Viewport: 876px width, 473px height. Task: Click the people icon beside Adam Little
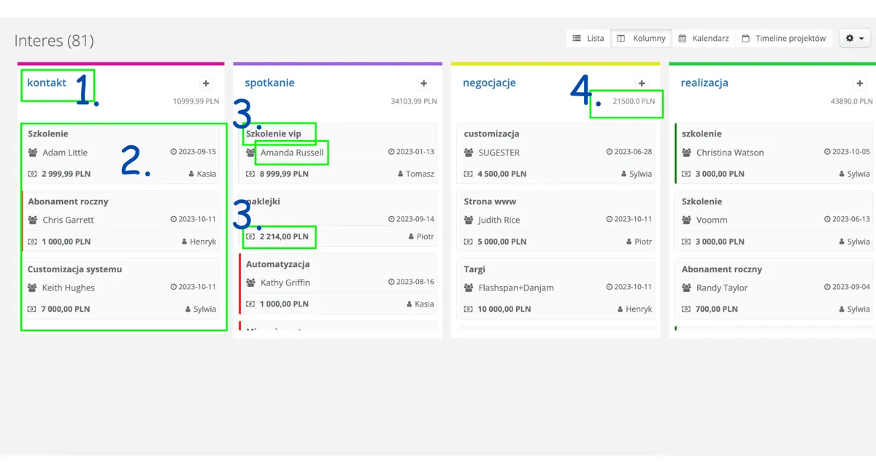coord(33,153)
